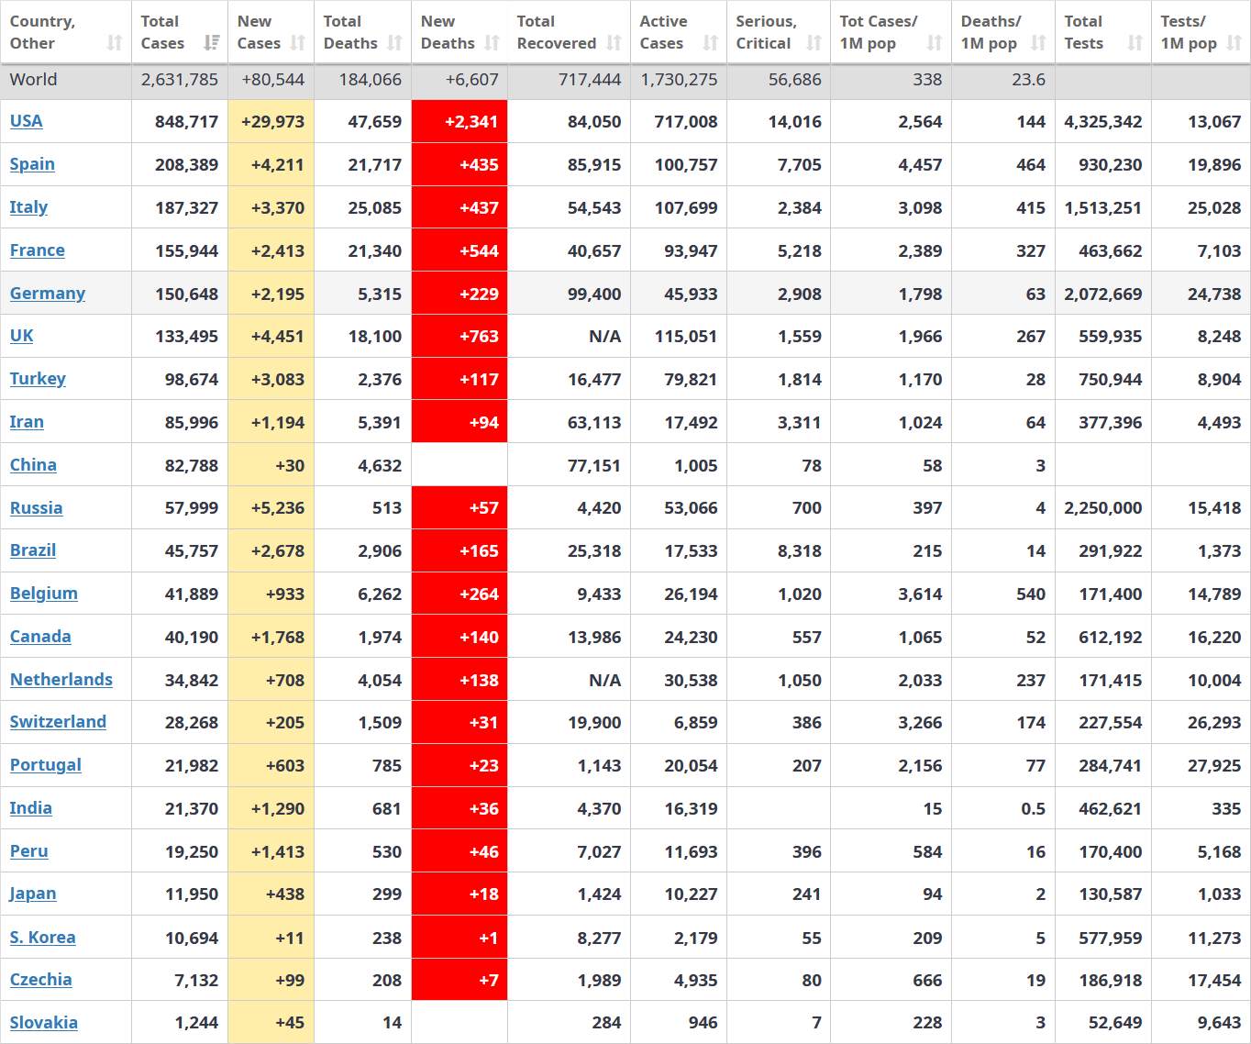1251x1044 pixels.
Task: Click the World summary row label
Action: click(34, 80)
